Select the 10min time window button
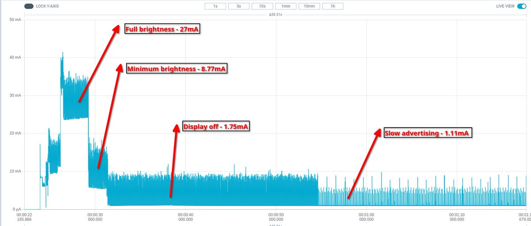The image size is (531, 226). (x=309, y=7)
